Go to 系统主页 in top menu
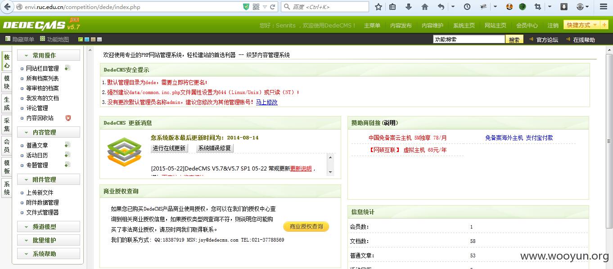Image resolution: width=613 pixels, height=269 pixels. tap(464, 26)
